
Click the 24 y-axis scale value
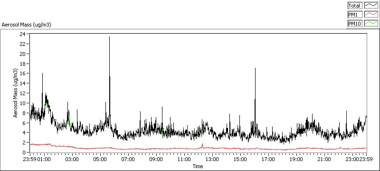pos(23,34)
